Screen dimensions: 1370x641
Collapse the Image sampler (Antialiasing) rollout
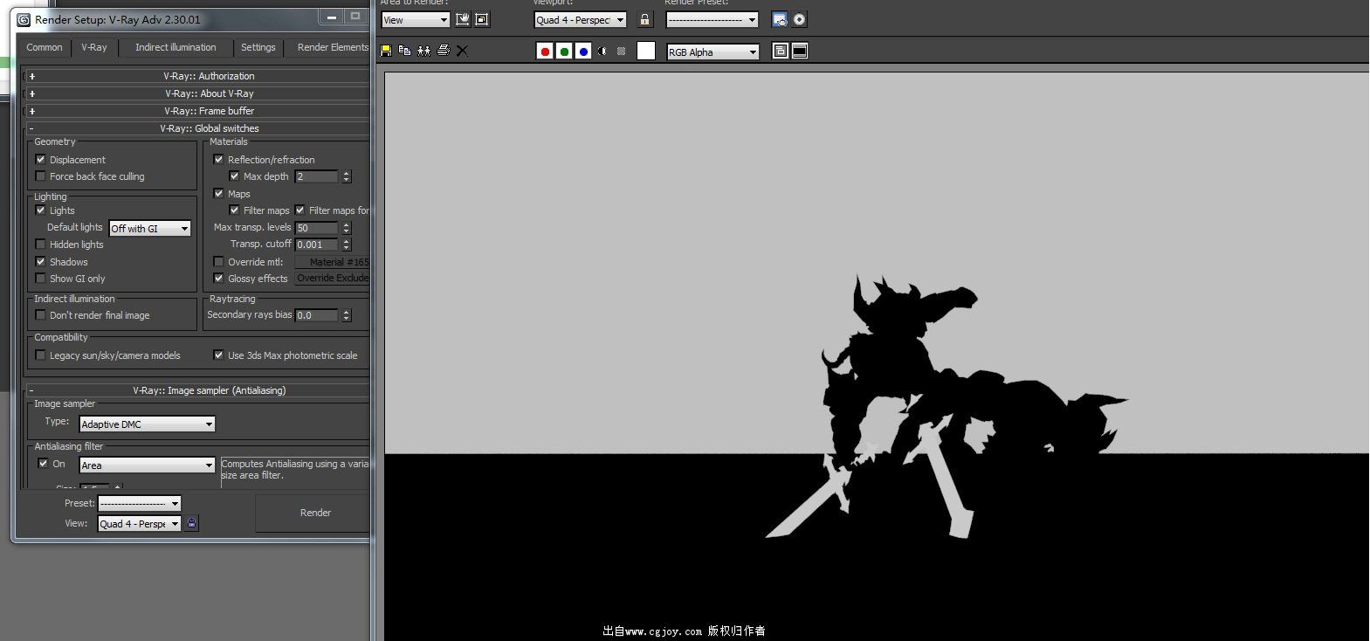197,390
